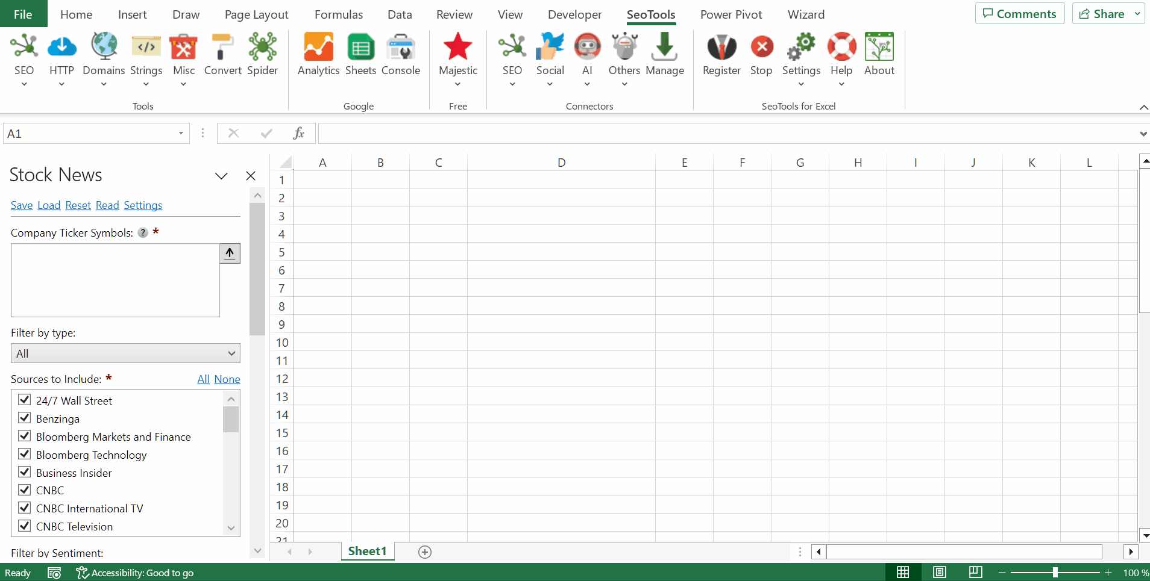Expand the Majestic dropdown arrow

pyautogui.click(x=458, y=84)
